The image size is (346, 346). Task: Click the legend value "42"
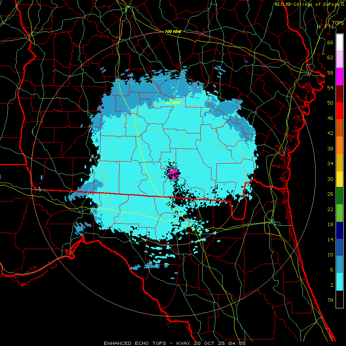(330, 133)
